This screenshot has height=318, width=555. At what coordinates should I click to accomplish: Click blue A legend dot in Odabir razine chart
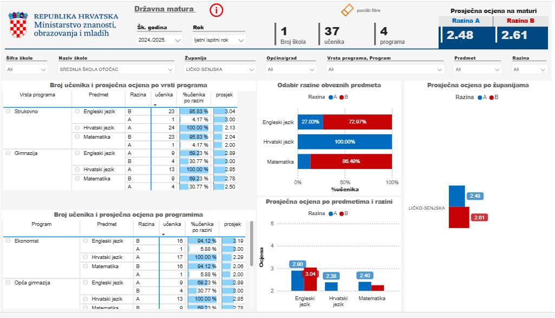[x=330, y=97]
